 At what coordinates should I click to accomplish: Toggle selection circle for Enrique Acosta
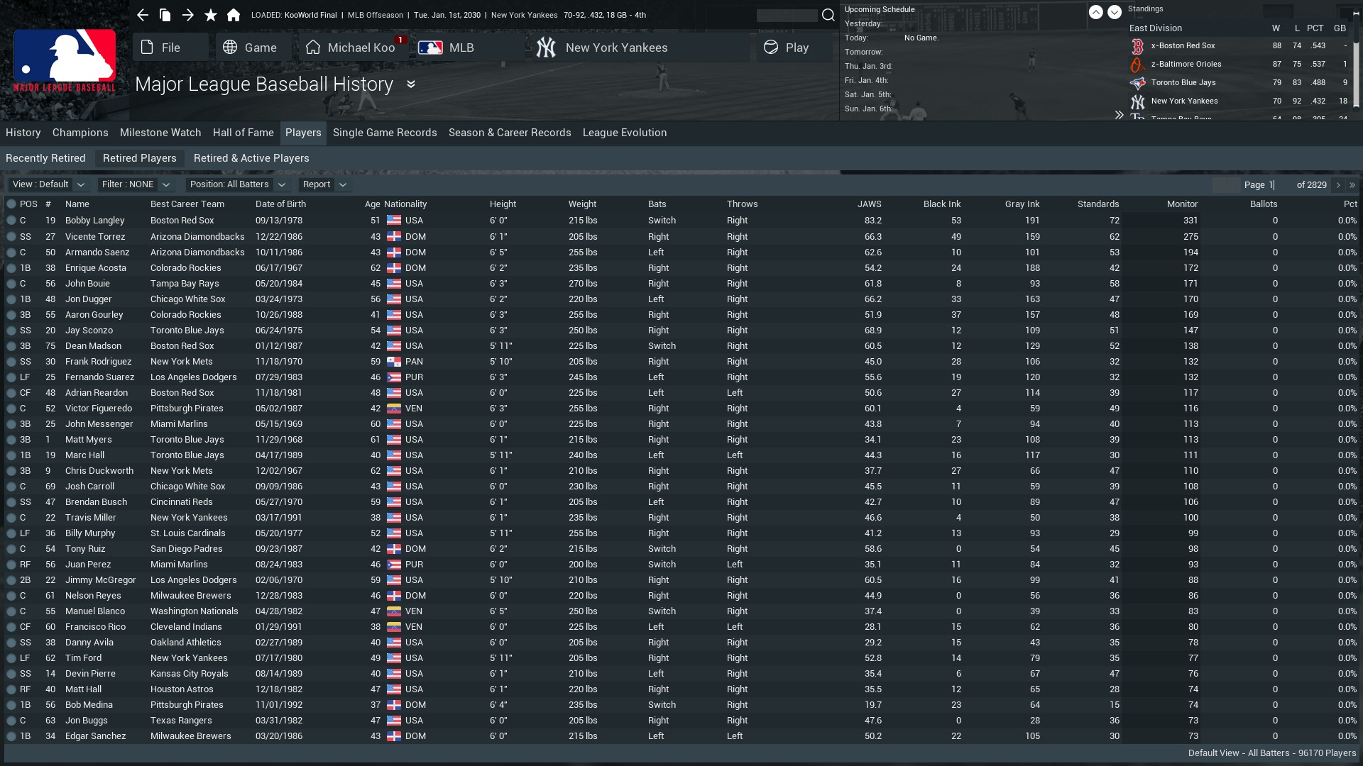pyautogui.click(x=11, y=268)
